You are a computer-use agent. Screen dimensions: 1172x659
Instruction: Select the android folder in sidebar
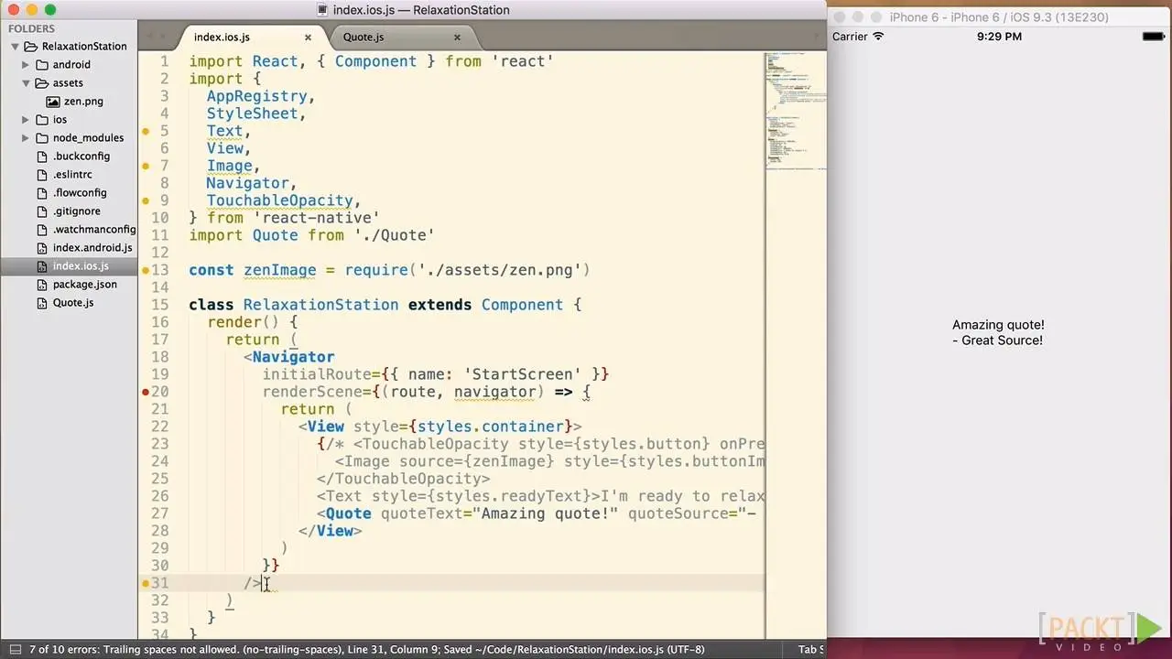click(71, 65)
